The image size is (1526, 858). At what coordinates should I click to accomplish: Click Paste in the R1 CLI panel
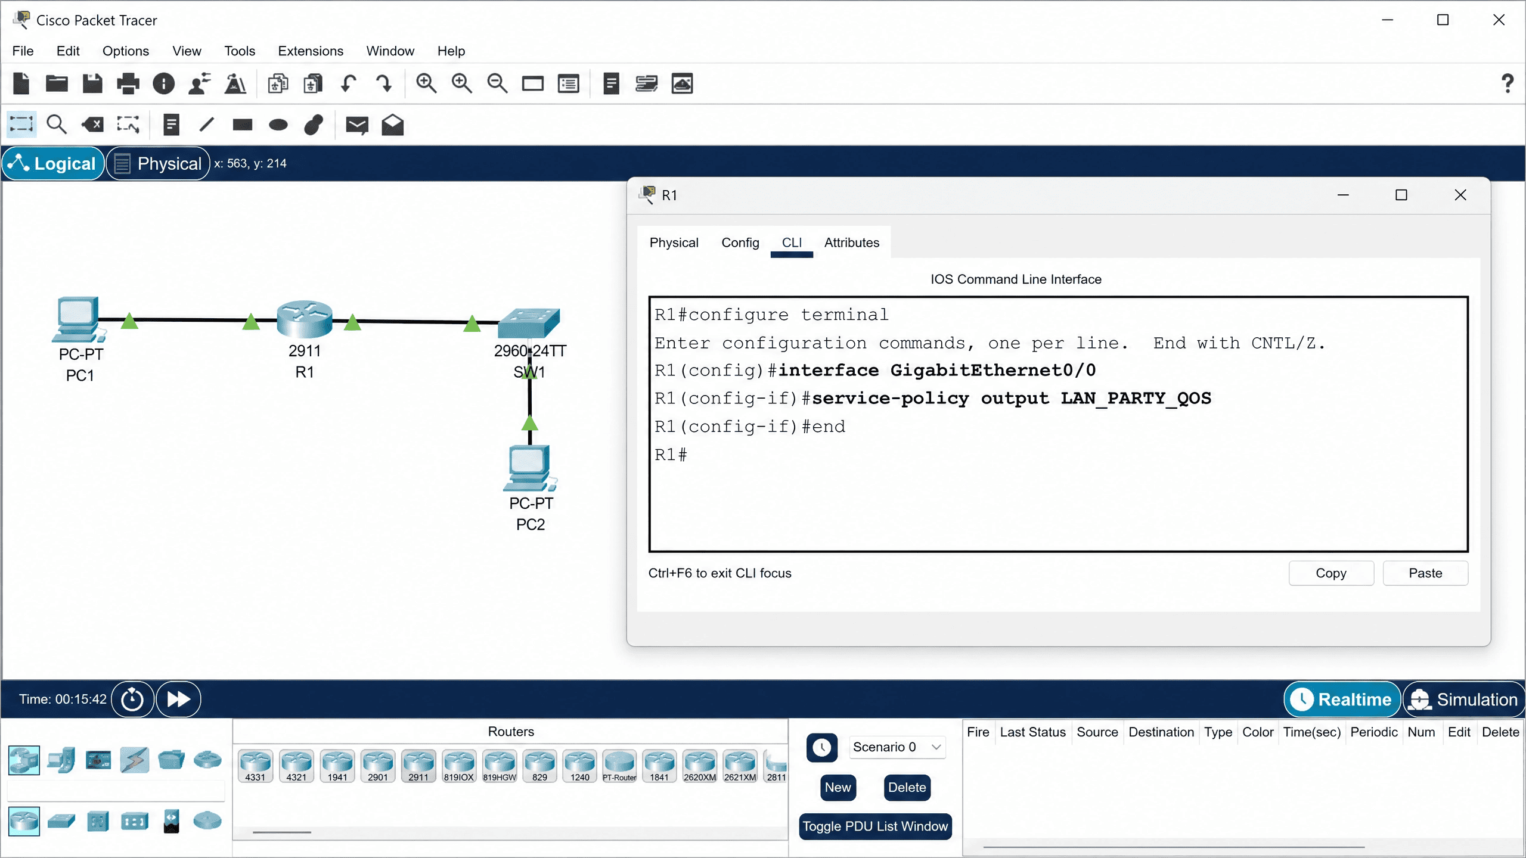1425,573
